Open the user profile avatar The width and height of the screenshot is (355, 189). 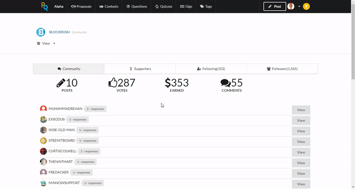(x=291, y=6)
